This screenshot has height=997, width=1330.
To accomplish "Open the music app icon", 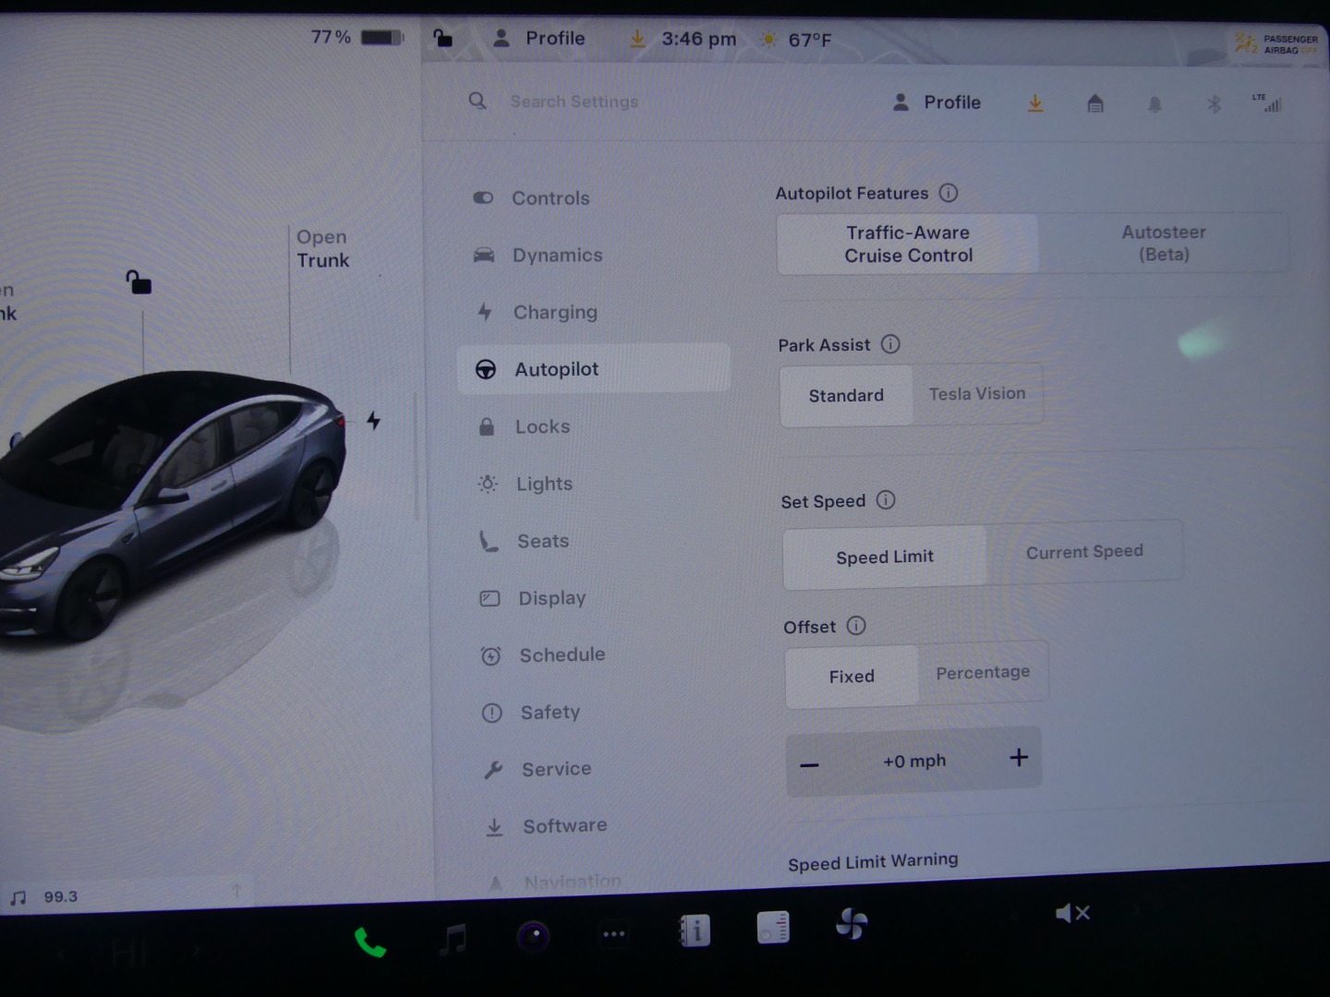I will coord(453,939).
